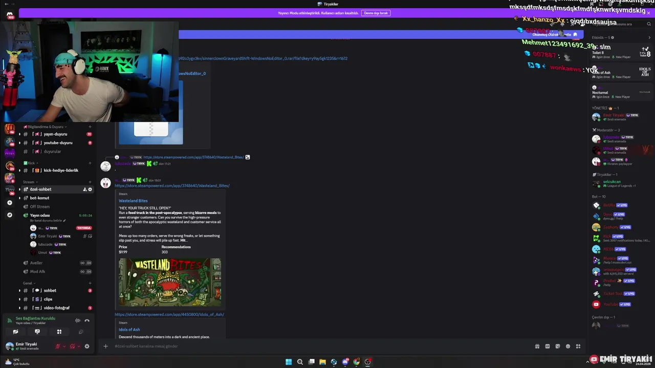Click the plus attachment button

(x=105, y=346)
